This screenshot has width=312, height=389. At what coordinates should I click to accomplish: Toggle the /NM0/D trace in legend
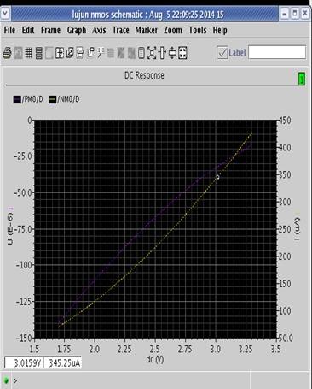[64, 99]
